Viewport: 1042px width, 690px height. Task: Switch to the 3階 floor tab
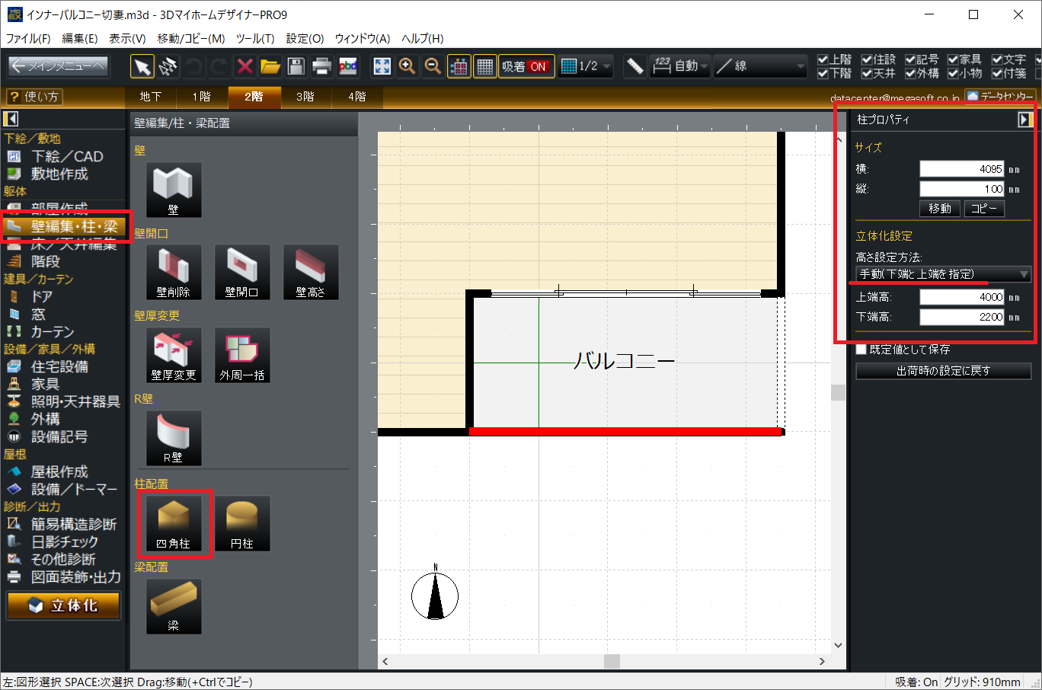point(305,97)
